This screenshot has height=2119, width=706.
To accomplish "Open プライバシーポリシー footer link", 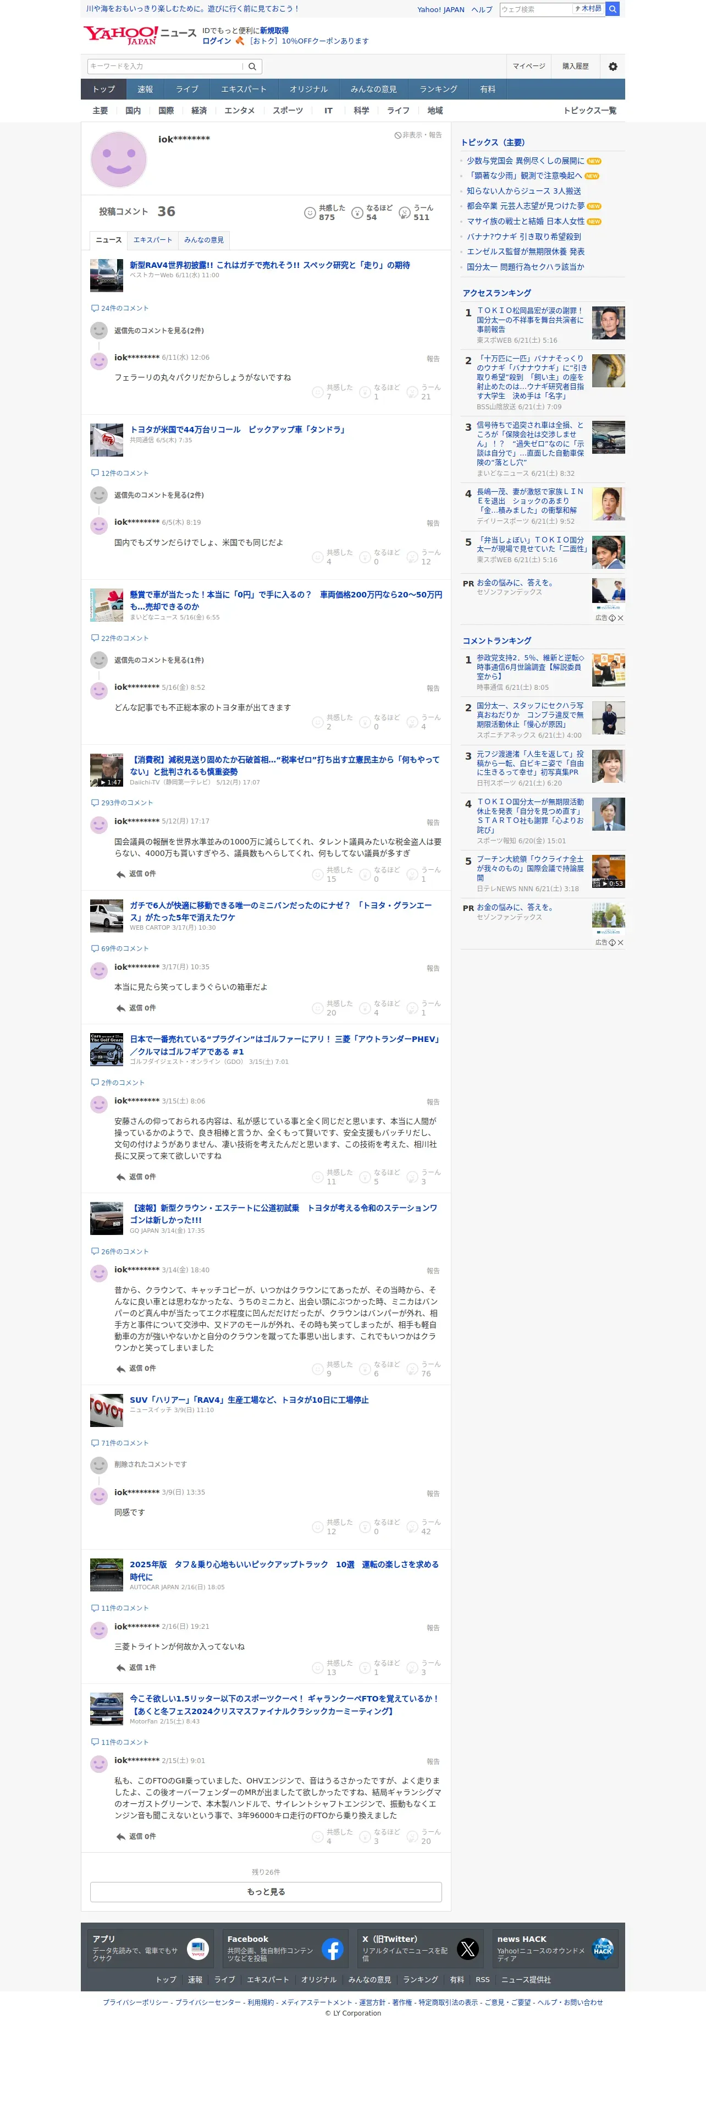I will tap(135, 2003).
